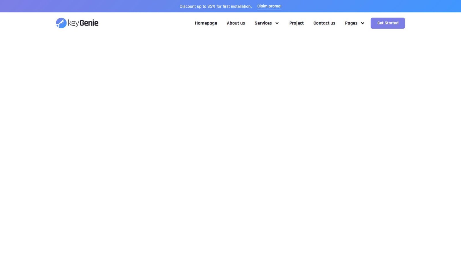461x264 pixels.
Task: Expand the Pages dropdown arrow
Action: tap(362, 23)
